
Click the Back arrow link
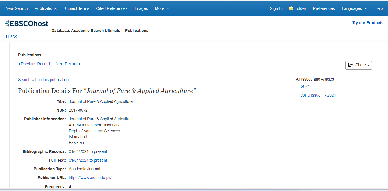pyautogui.click(x=11, y=36)
